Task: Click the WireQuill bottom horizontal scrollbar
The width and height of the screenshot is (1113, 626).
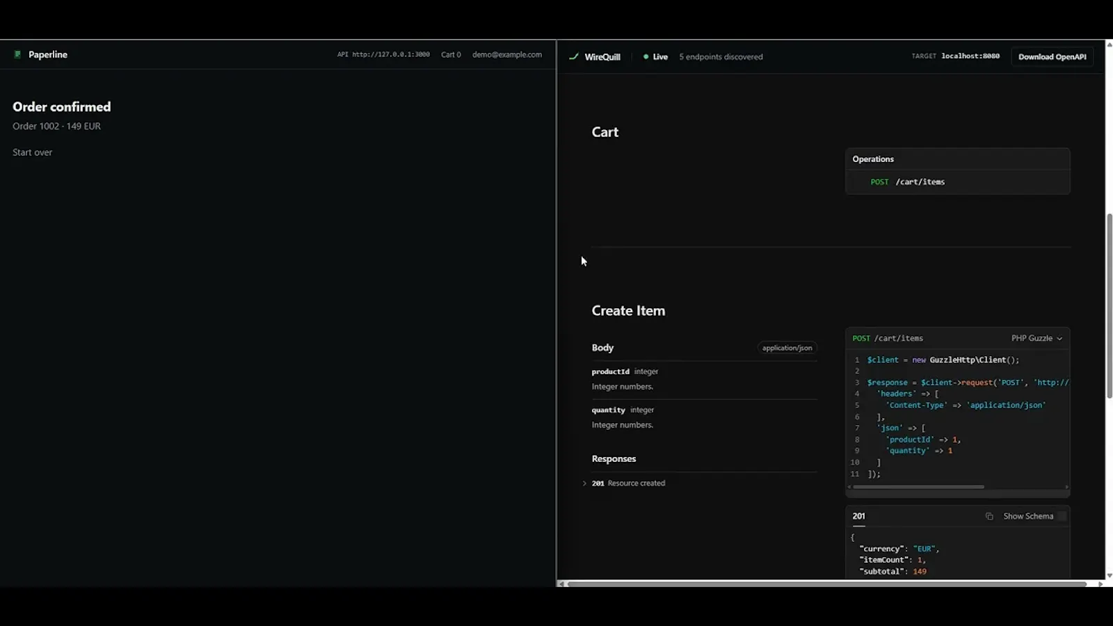Action: (x=826, y=584)
